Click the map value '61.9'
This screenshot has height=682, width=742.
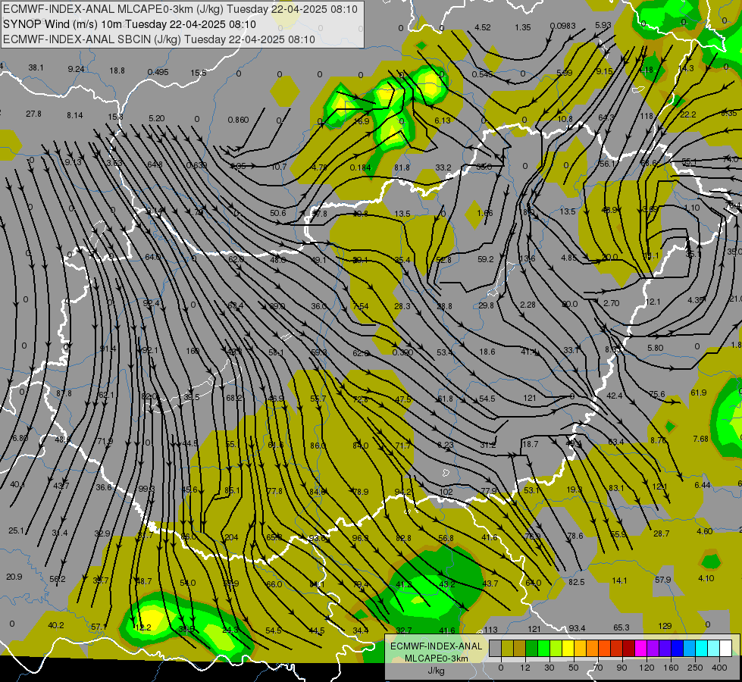pos(699,393)
